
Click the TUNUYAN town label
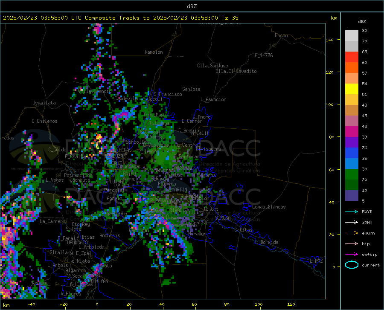coord(99,281)
